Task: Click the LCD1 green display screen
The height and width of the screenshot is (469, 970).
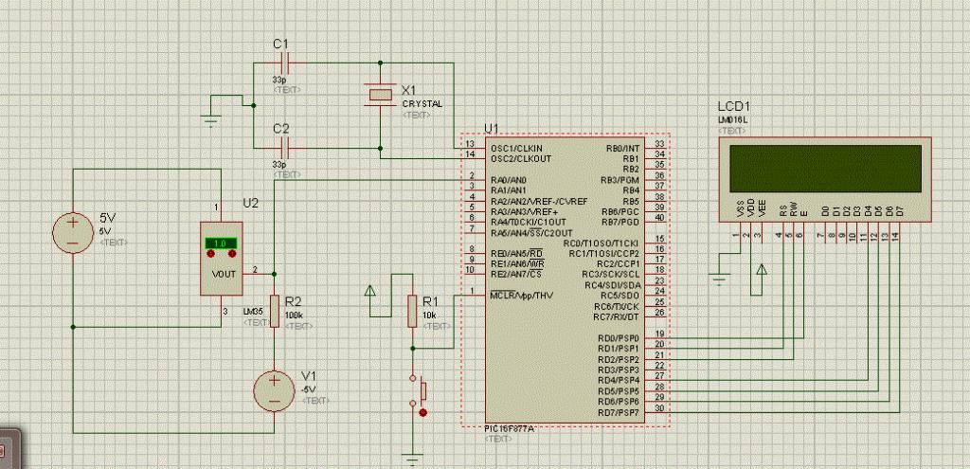Action: [825, 169]
